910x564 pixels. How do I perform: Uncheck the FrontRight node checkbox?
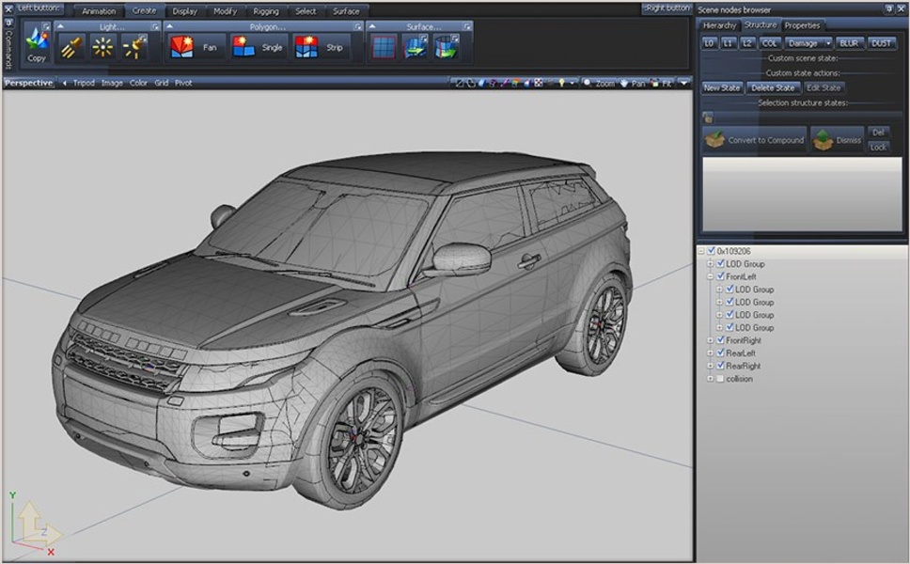click(720, 340)
